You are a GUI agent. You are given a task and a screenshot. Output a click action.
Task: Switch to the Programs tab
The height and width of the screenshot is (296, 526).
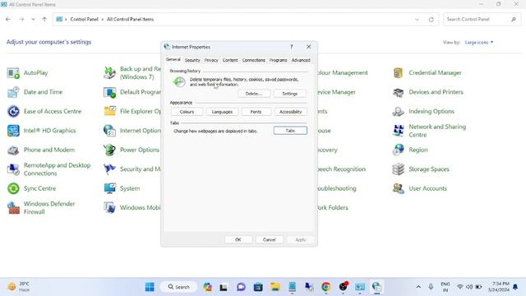(278, 60)
